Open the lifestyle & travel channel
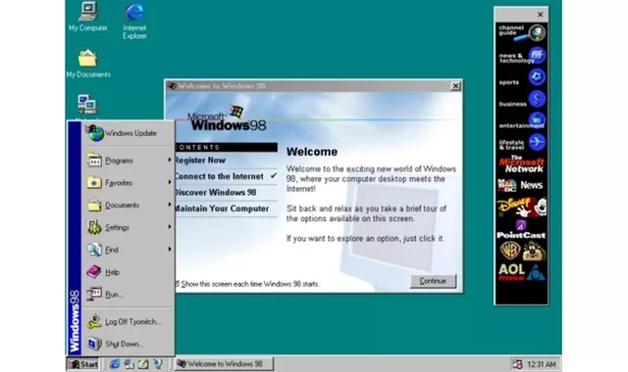 pyautogui.click(x=521, y=142)
